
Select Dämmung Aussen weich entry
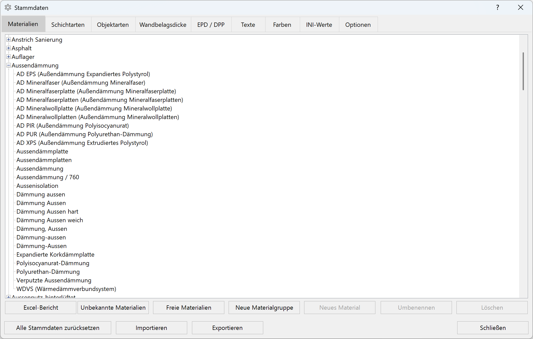click(50, 220)
